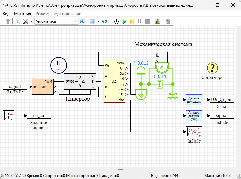
Task: Click the script page icon in toolbar
Action: [x=18, y=21]
